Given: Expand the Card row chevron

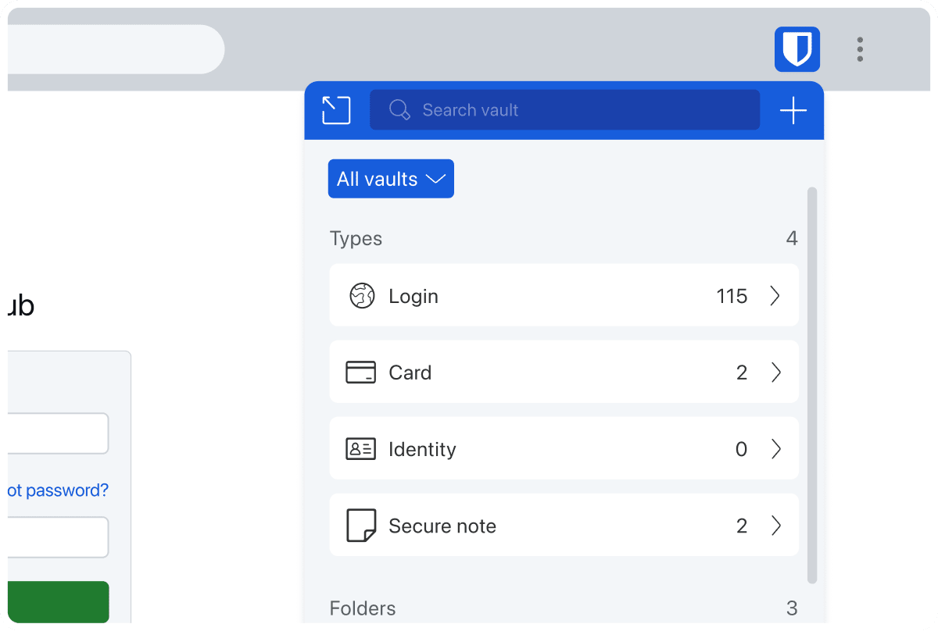Looking at the screenshot, I should tap(775, 373).
